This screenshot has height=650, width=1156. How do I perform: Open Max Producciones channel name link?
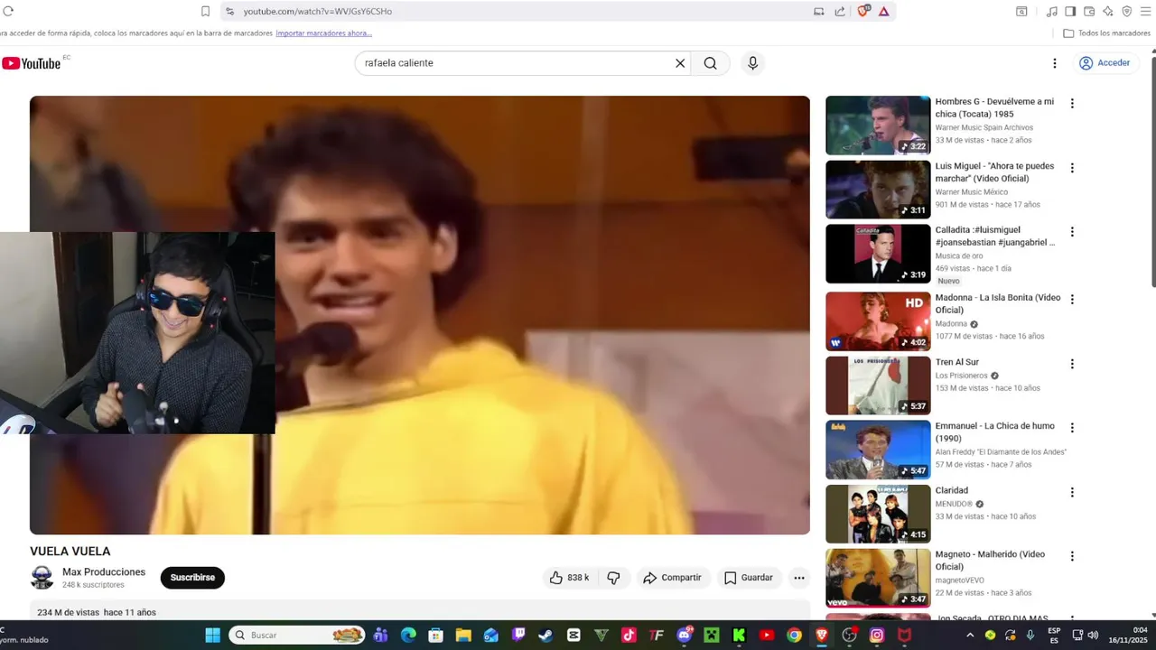[x=104, y=572]
